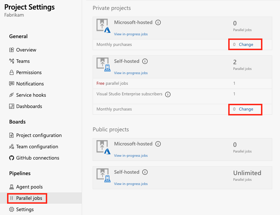Click the Teams icon in sidebar
Screen dimensions: 280x215
pos(12,61)
